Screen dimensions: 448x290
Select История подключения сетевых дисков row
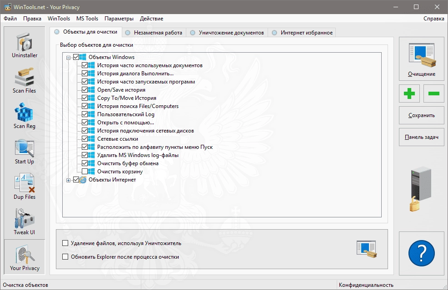point(145,131)
